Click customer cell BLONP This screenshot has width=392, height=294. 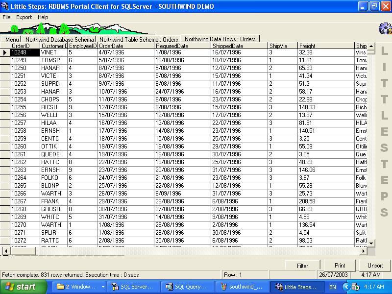(x=53, y=186)
